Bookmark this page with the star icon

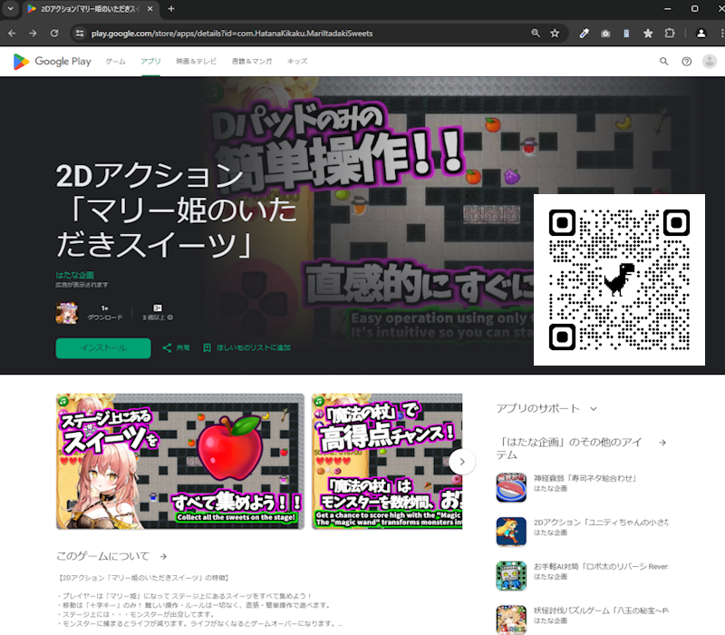[x=555, y=34]
